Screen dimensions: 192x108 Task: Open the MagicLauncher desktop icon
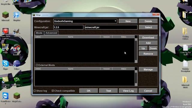(x=17, y=97)
